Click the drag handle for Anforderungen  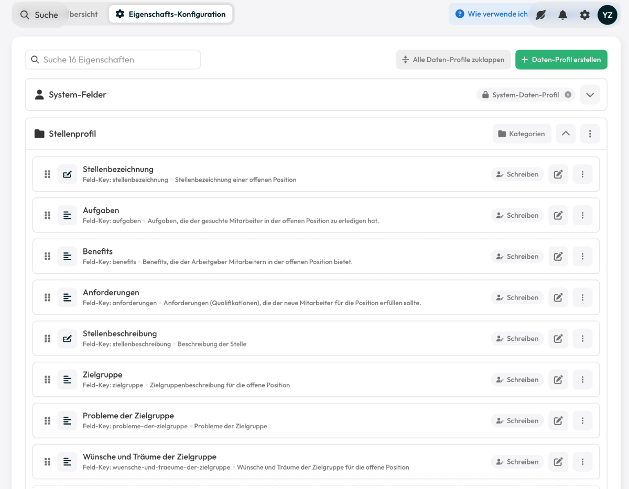[47, 297]
